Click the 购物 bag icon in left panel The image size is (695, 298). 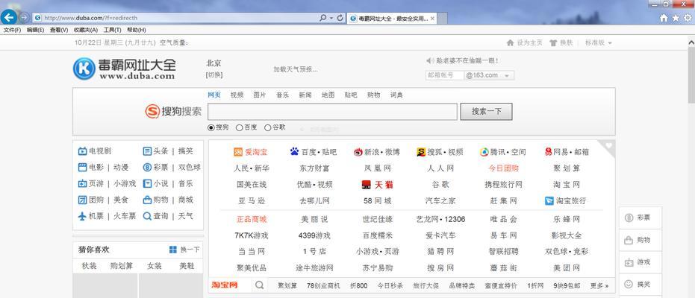[x=147, y=200]
